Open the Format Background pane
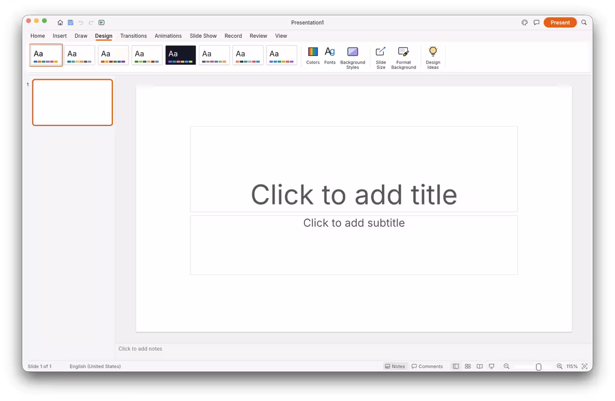This screenshot has height=401, width=615. click(403, 58)
